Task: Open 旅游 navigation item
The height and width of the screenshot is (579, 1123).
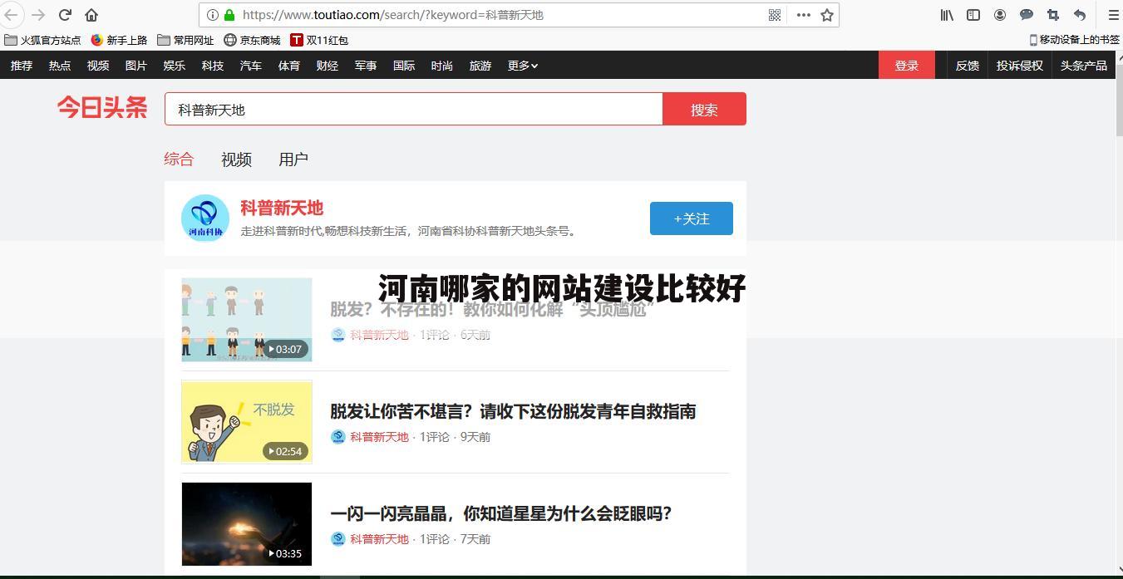Action: (x=480, y=66)
